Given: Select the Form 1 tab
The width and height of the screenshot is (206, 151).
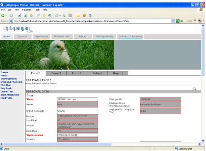Looking at the screenshot, I should tap(36, 73).
